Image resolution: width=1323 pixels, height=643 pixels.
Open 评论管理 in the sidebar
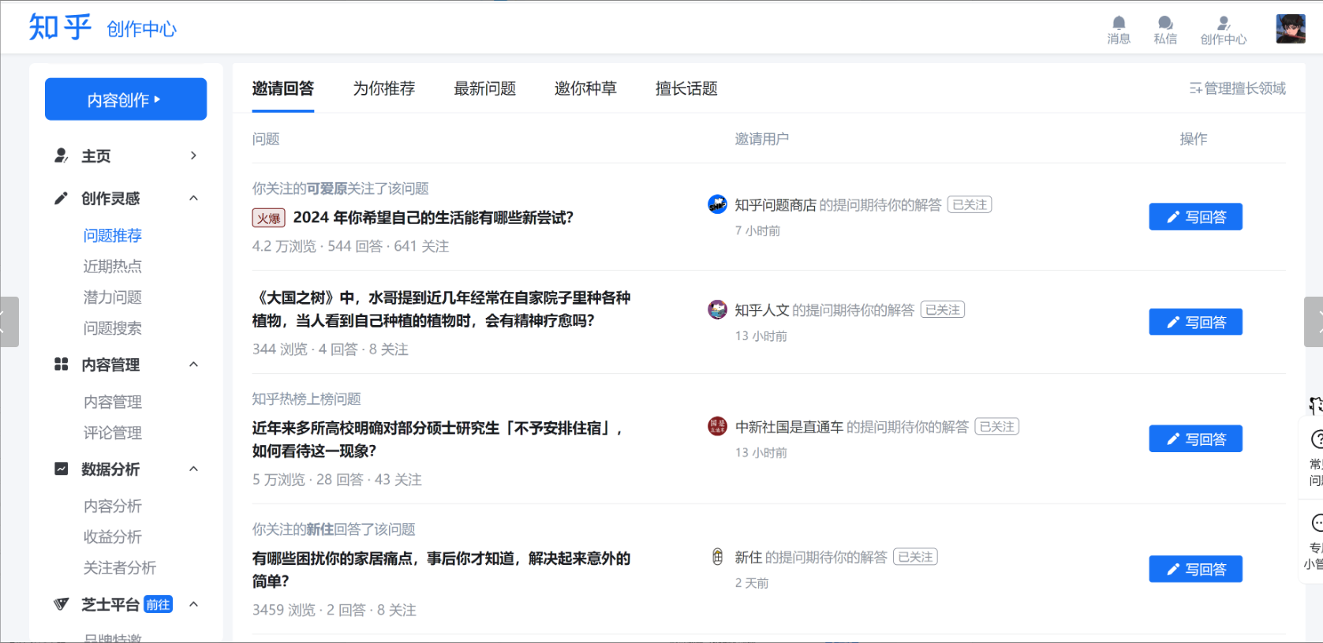113,432
